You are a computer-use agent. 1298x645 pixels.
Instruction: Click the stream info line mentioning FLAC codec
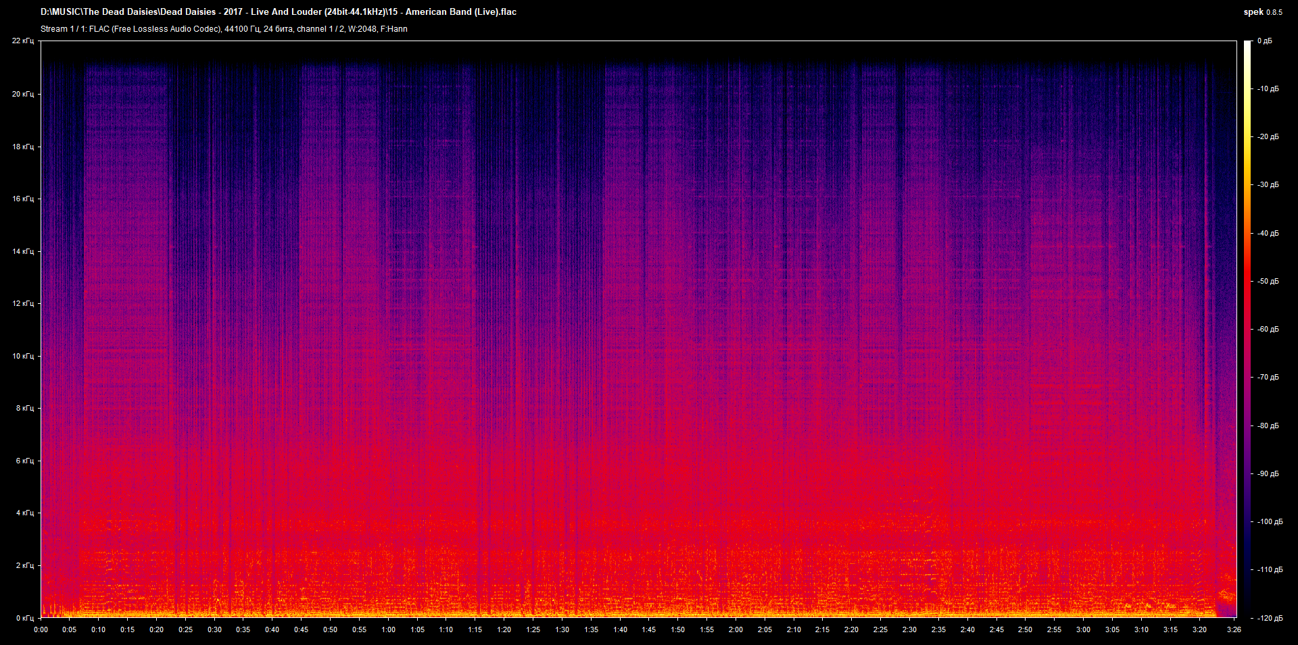(x=224, y=29)
